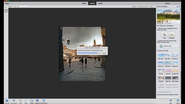
Task: Click the Perfect Landscape preview image
Action: (x=168, y=17)
